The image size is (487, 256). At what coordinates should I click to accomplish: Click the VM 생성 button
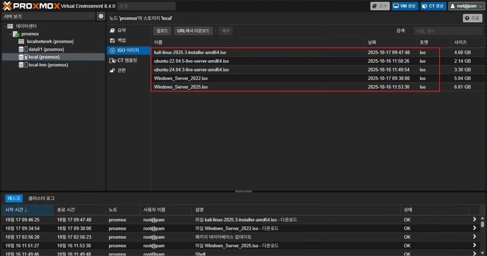pyautogui.click(x=405, y=6)
